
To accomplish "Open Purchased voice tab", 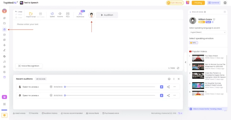I will point(111,113).
